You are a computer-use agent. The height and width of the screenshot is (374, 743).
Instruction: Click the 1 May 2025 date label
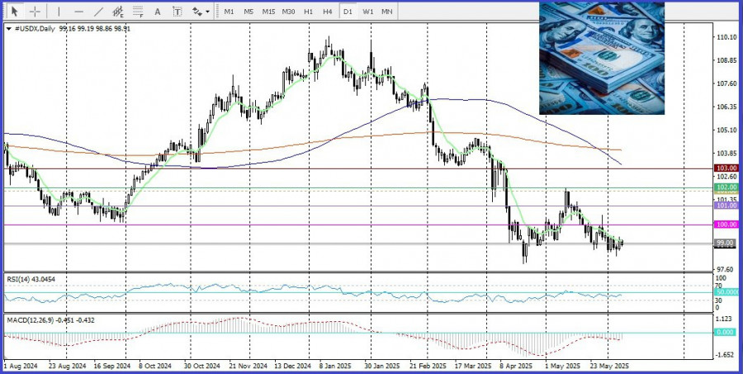(562, 367)
